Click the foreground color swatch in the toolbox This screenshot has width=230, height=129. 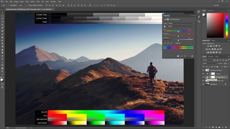[1, 80]
